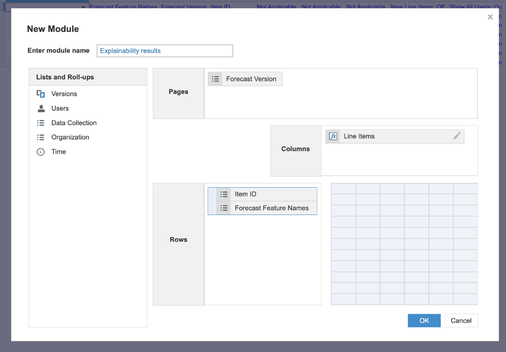506x352 pixels.
Task: Close the New Module dialog
Action: click(x=490, y=17)
